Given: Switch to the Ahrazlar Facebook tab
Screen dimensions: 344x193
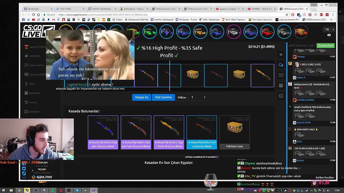Looking at the screenshot, I should tap(37, 9).
